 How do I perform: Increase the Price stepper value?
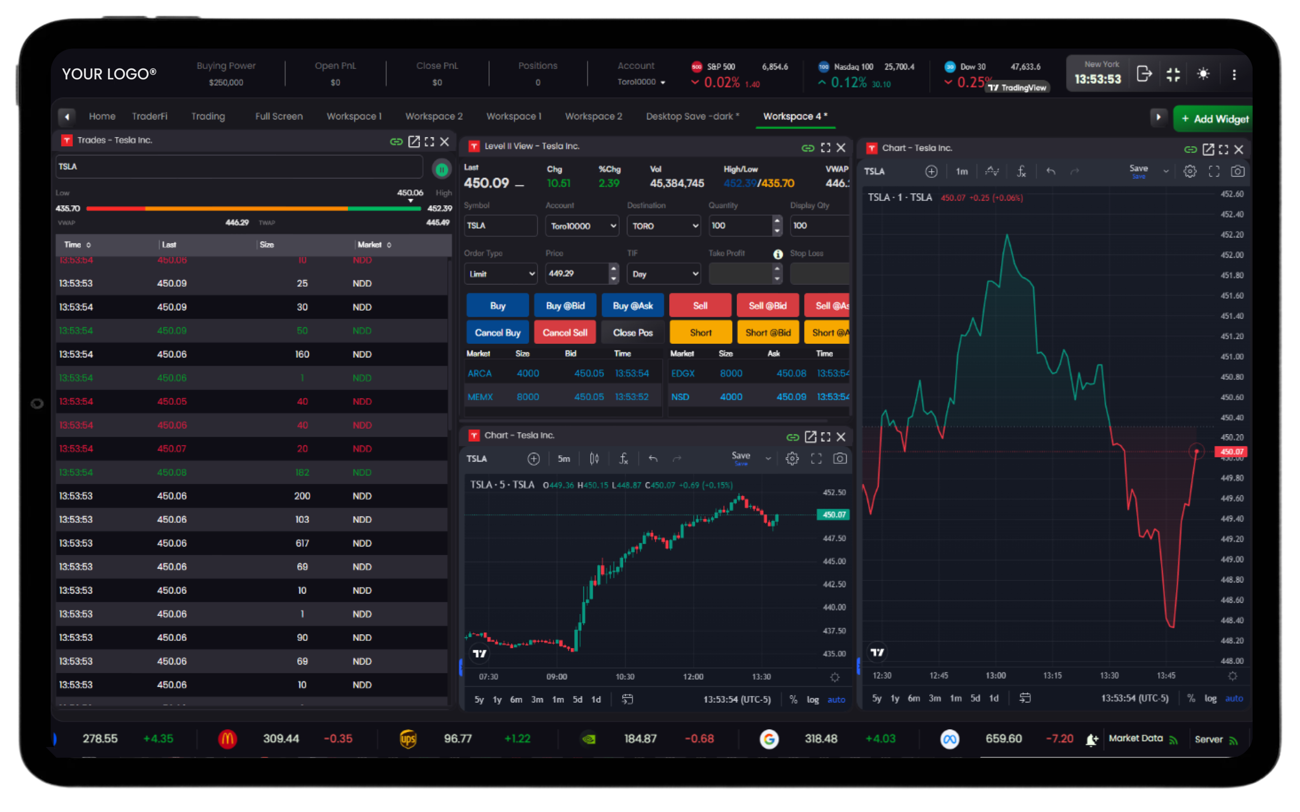point(614,268)
